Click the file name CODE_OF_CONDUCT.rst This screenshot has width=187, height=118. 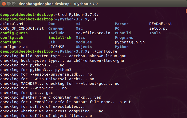point(22,28)
